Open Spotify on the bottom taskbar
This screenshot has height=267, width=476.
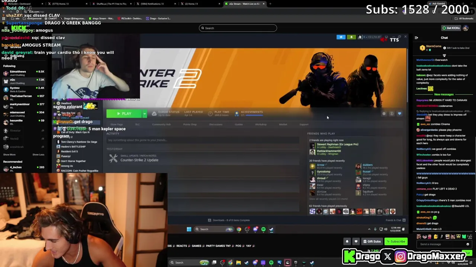(271, 263)
